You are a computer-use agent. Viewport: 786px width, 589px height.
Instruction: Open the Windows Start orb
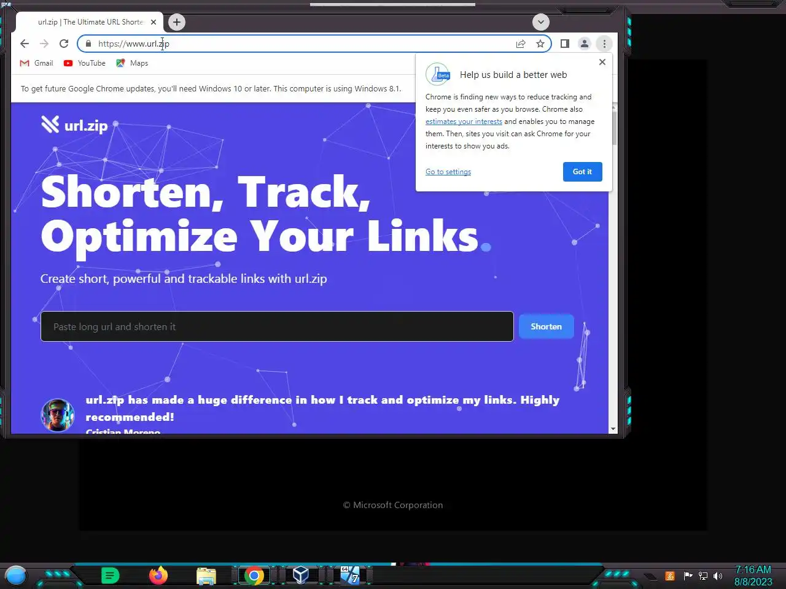coord(16,576)
